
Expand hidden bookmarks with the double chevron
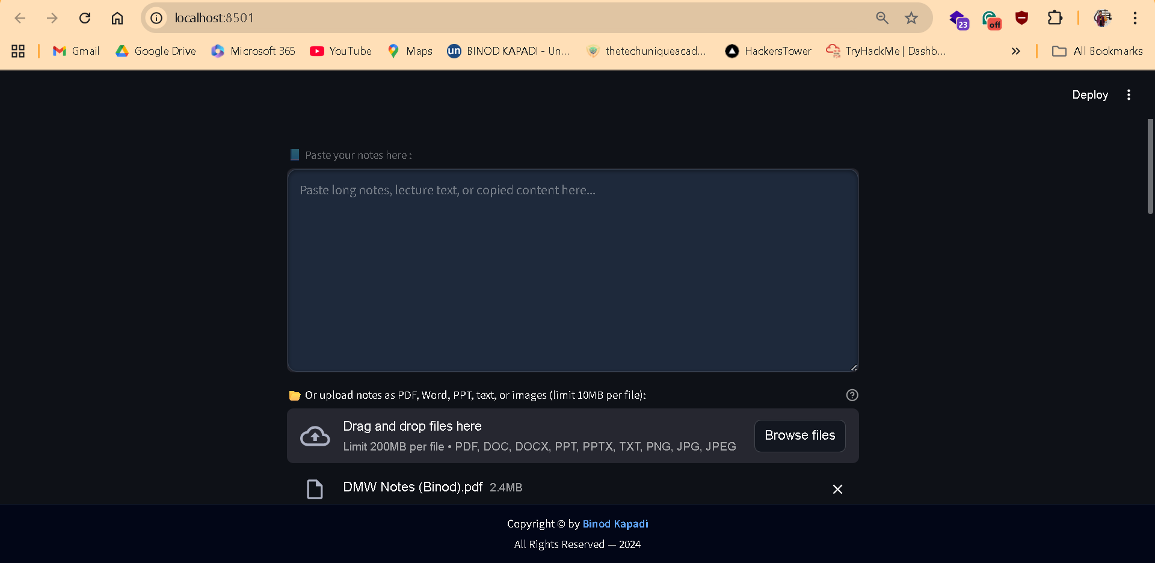(1016, 51)
